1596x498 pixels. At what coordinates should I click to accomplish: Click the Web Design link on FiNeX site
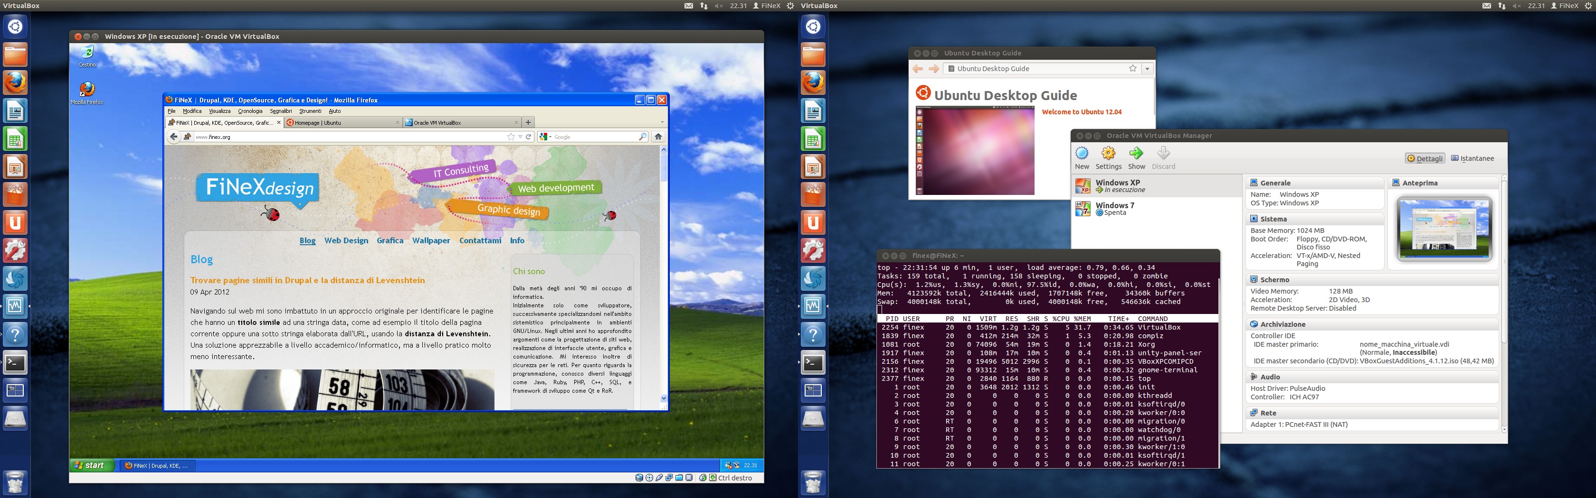[x=346, y=240]
